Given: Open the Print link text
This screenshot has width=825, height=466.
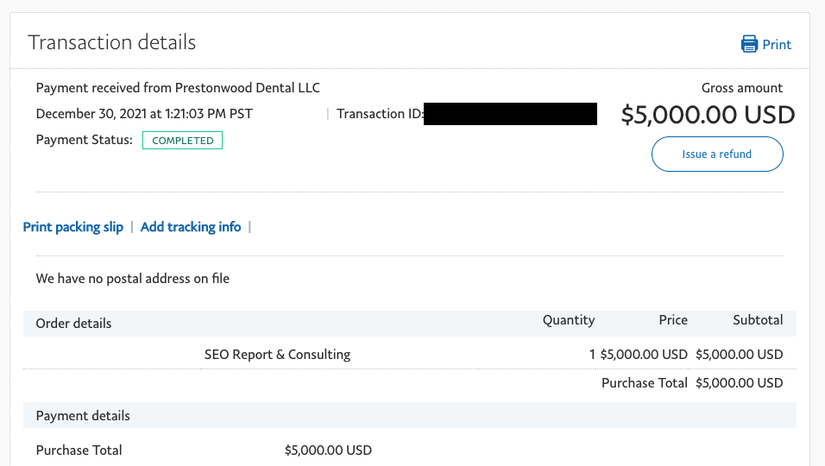Looking at the screenshot, I should (777, 45).
